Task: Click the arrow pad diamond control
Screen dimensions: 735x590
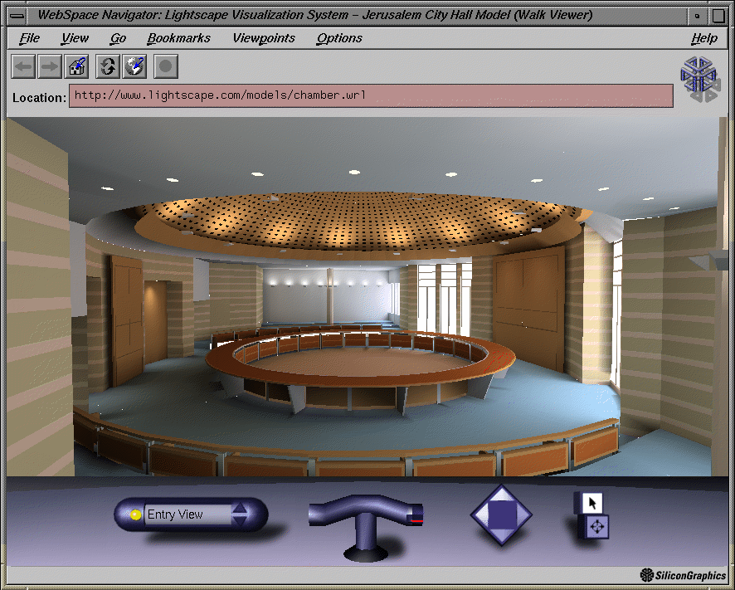Action: pos(501,515)
